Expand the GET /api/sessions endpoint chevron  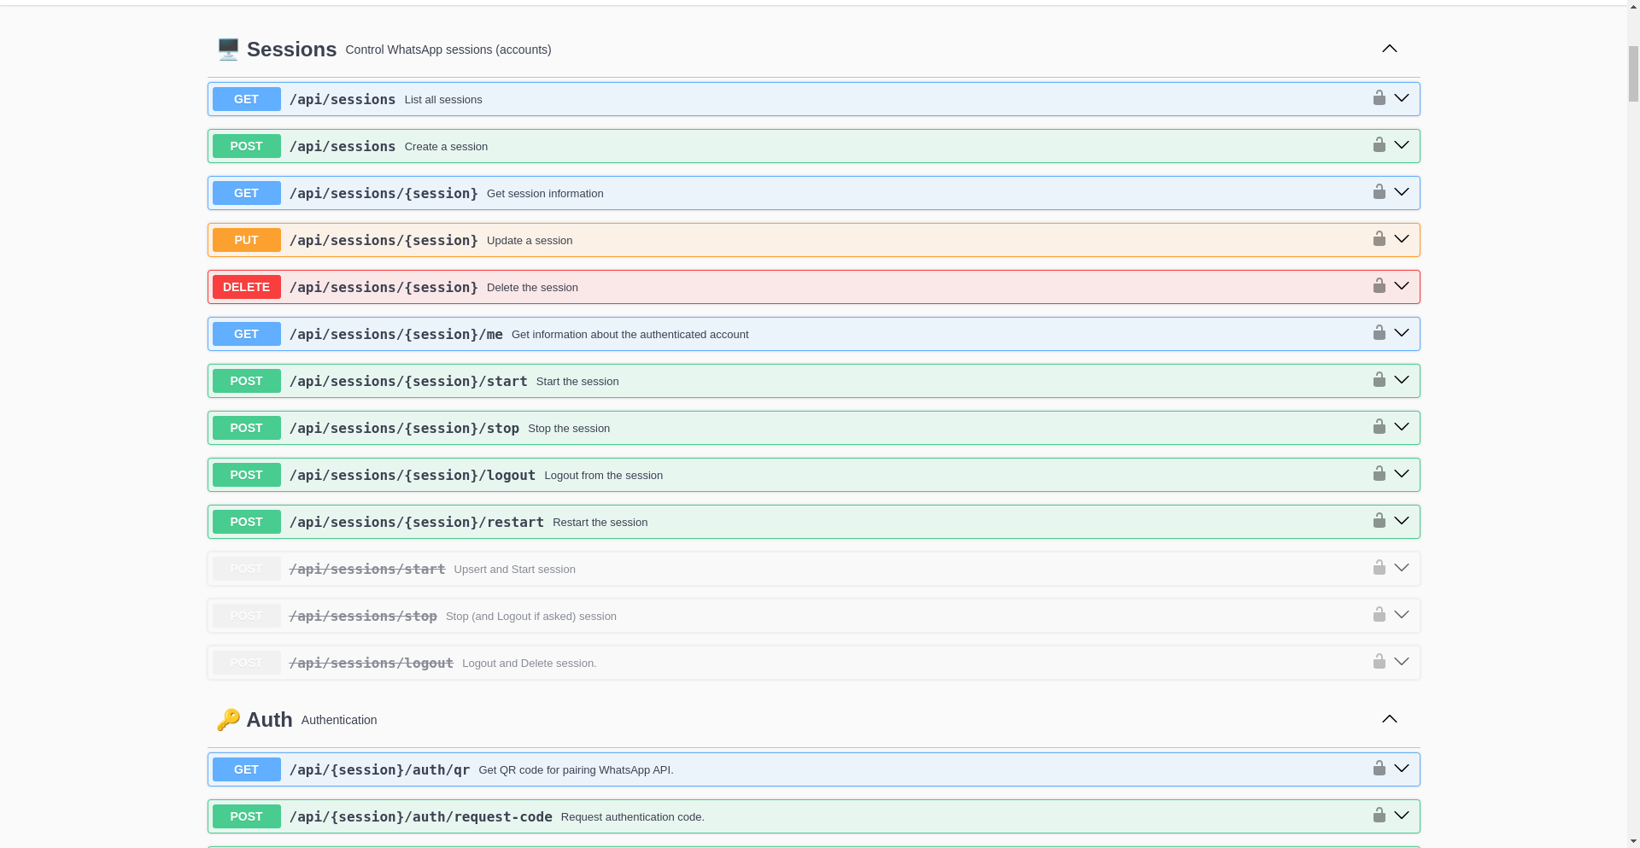1402,97
